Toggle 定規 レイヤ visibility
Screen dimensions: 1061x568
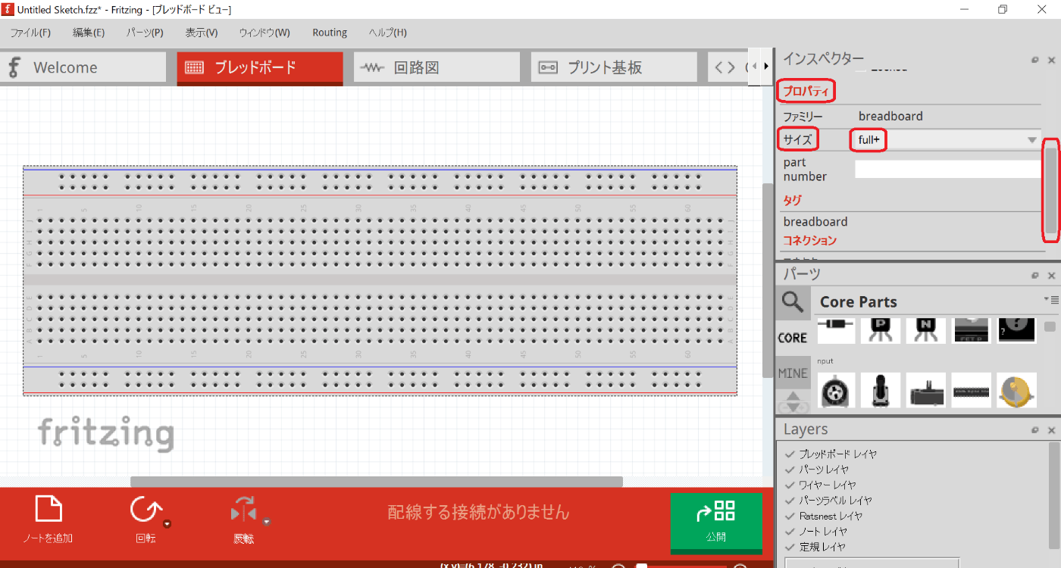(790, 547)
